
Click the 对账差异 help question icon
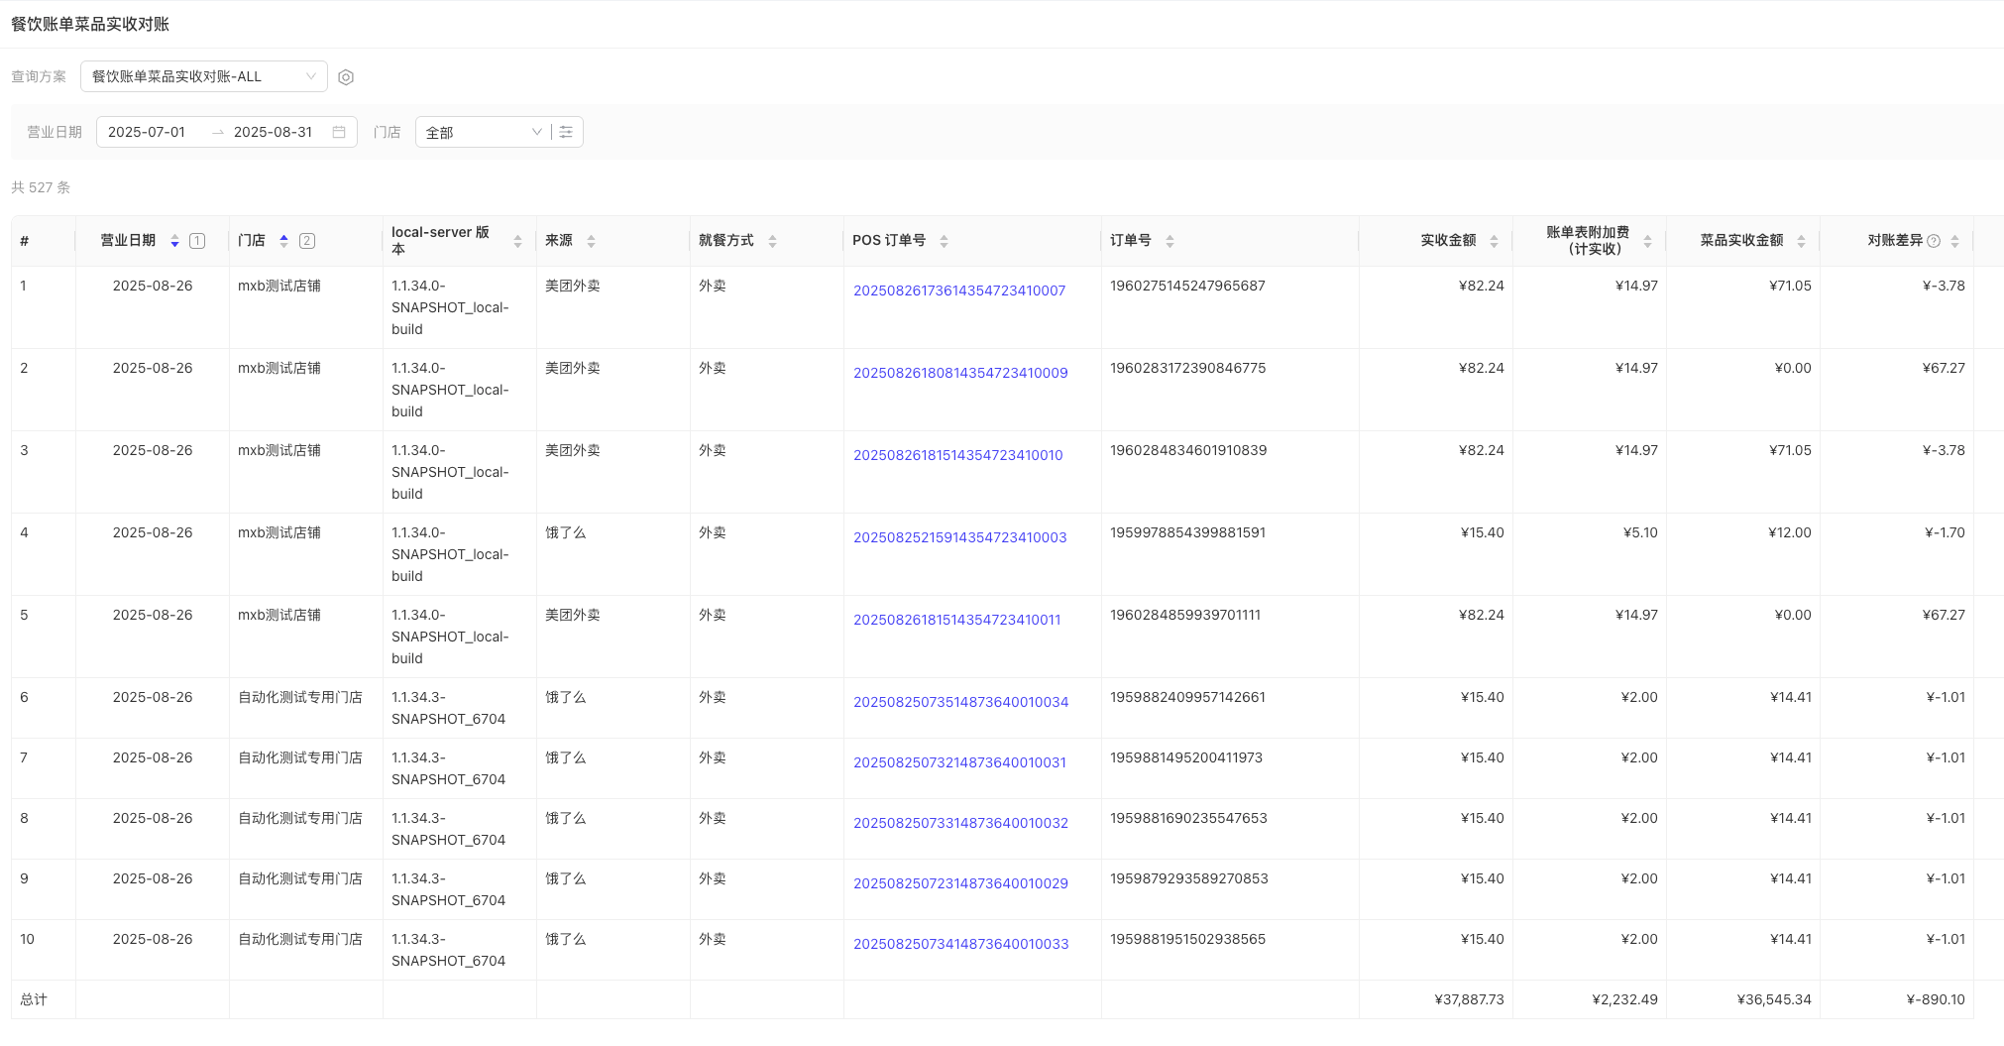pyautogui.click(x=1933, y=241)
